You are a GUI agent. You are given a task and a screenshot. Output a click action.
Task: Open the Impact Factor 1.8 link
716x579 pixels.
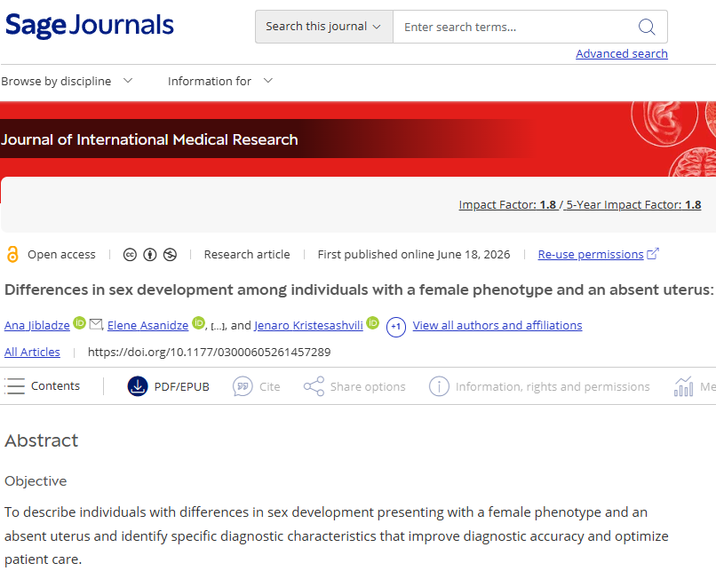coord(507,205)
